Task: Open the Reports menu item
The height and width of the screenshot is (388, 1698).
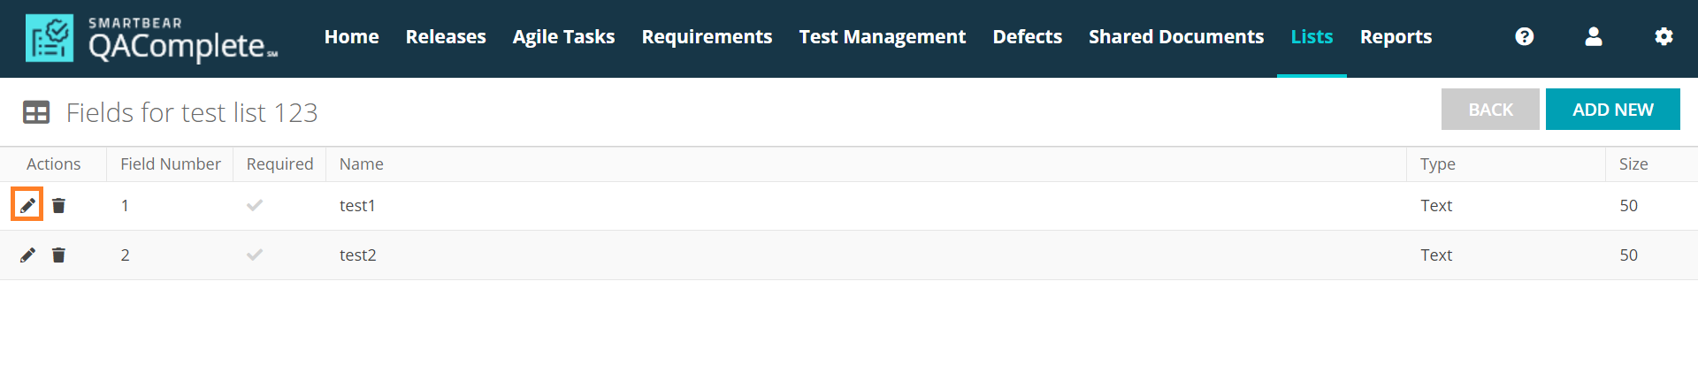Action: 1396,37
